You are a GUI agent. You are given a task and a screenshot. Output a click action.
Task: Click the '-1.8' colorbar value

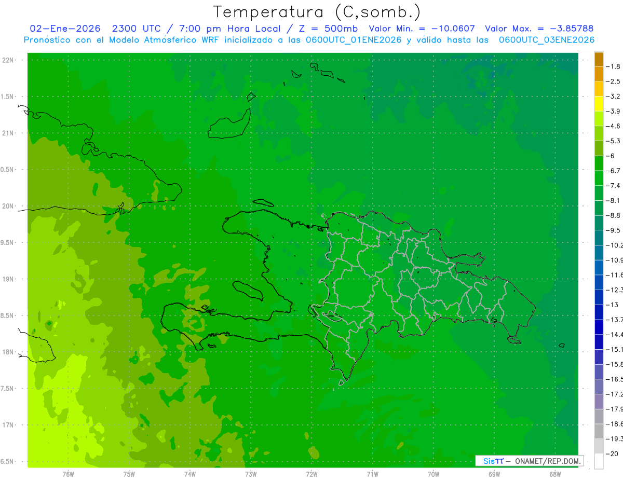[x=614, y=66]
